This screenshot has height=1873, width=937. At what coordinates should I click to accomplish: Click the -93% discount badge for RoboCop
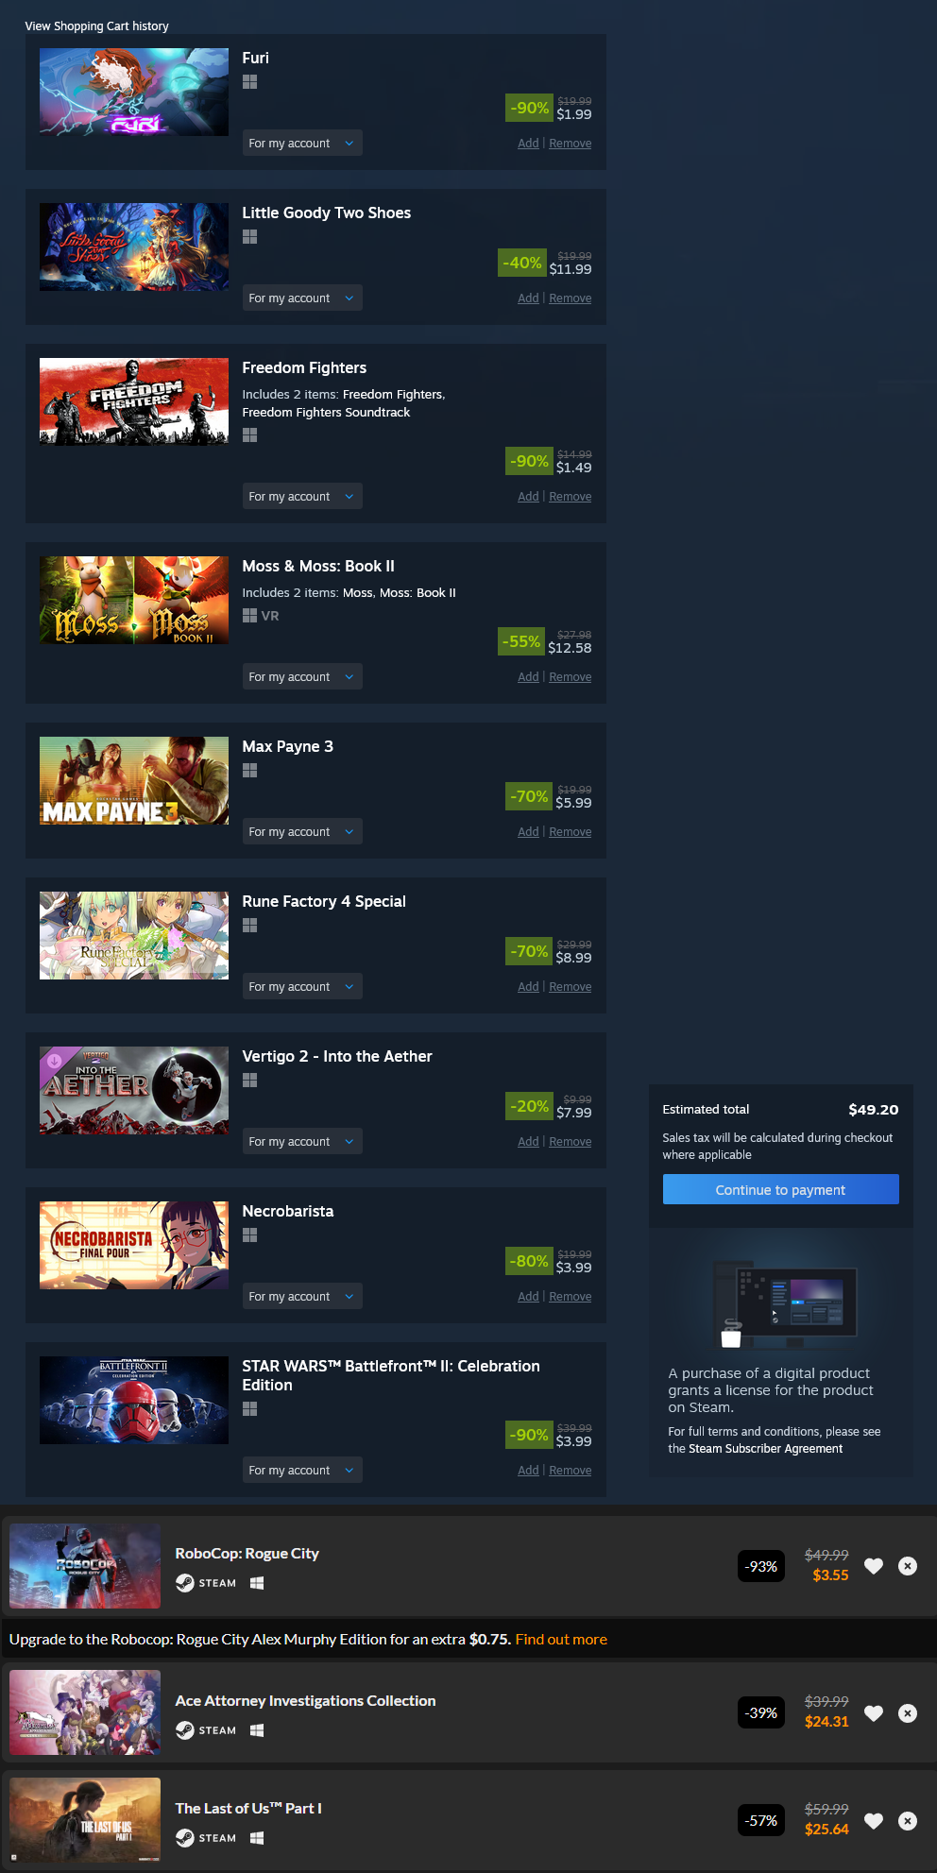[761, 1566]
